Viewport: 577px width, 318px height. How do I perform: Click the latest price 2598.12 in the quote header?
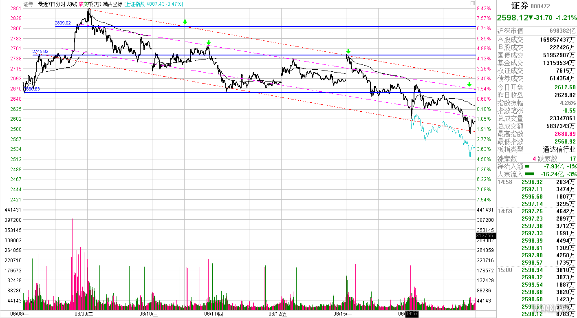[x=513, y=18]
